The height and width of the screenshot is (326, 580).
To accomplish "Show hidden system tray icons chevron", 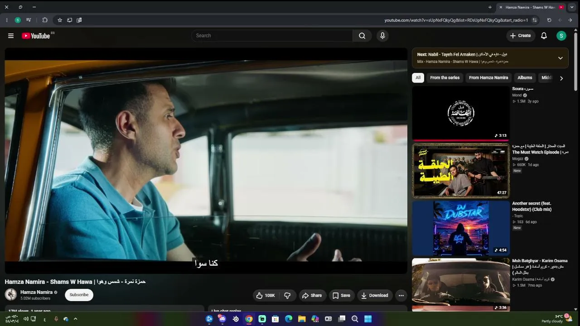I will pos(75,319).
